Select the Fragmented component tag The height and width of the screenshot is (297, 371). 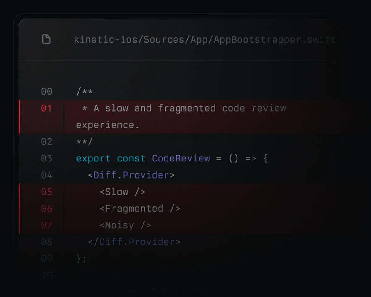tap(140, 209)
